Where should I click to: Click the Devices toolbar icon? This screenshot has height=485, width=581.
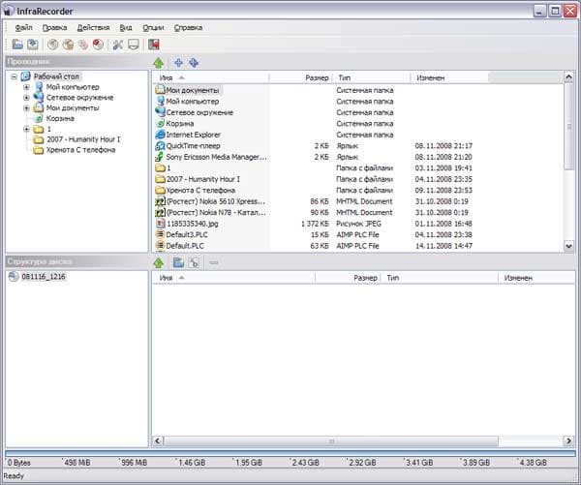tap(134, 45)
